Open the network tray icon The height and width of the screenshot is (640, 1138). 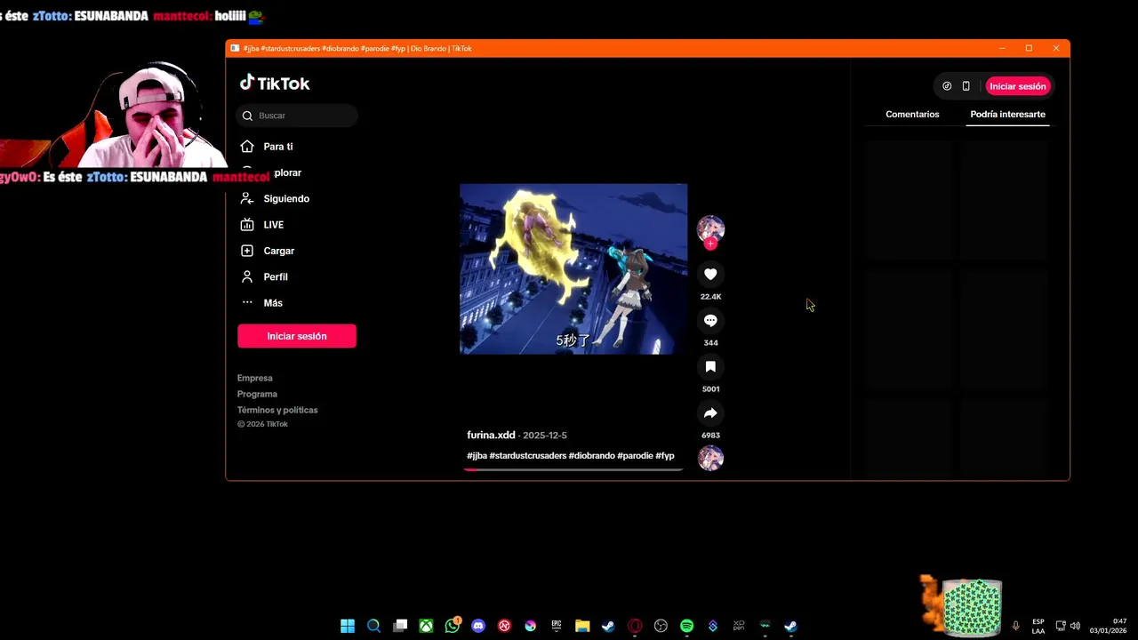(x=1061, y=626)
